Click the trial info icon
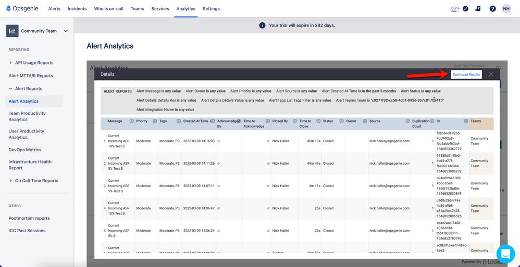The image size is (520, 267). point(262,25)
